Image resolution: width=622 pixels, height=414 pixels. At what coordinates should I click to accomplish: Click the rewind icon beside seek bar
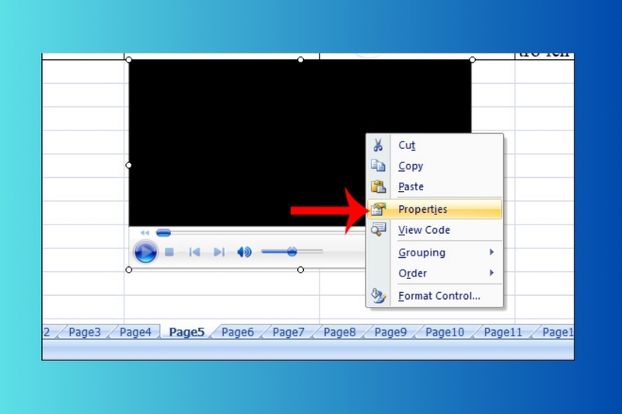(145, 233)
